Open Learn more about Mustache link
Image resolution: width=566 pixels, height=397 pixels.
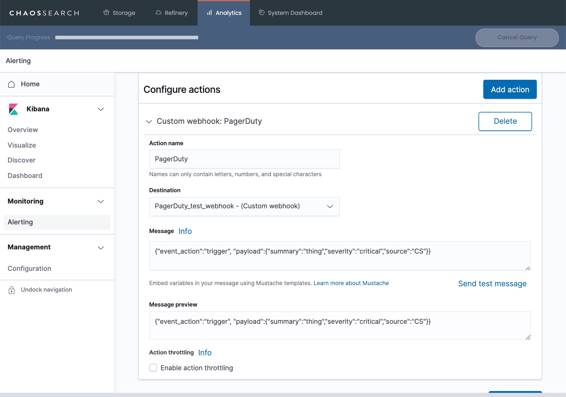(x=351, y=283)
